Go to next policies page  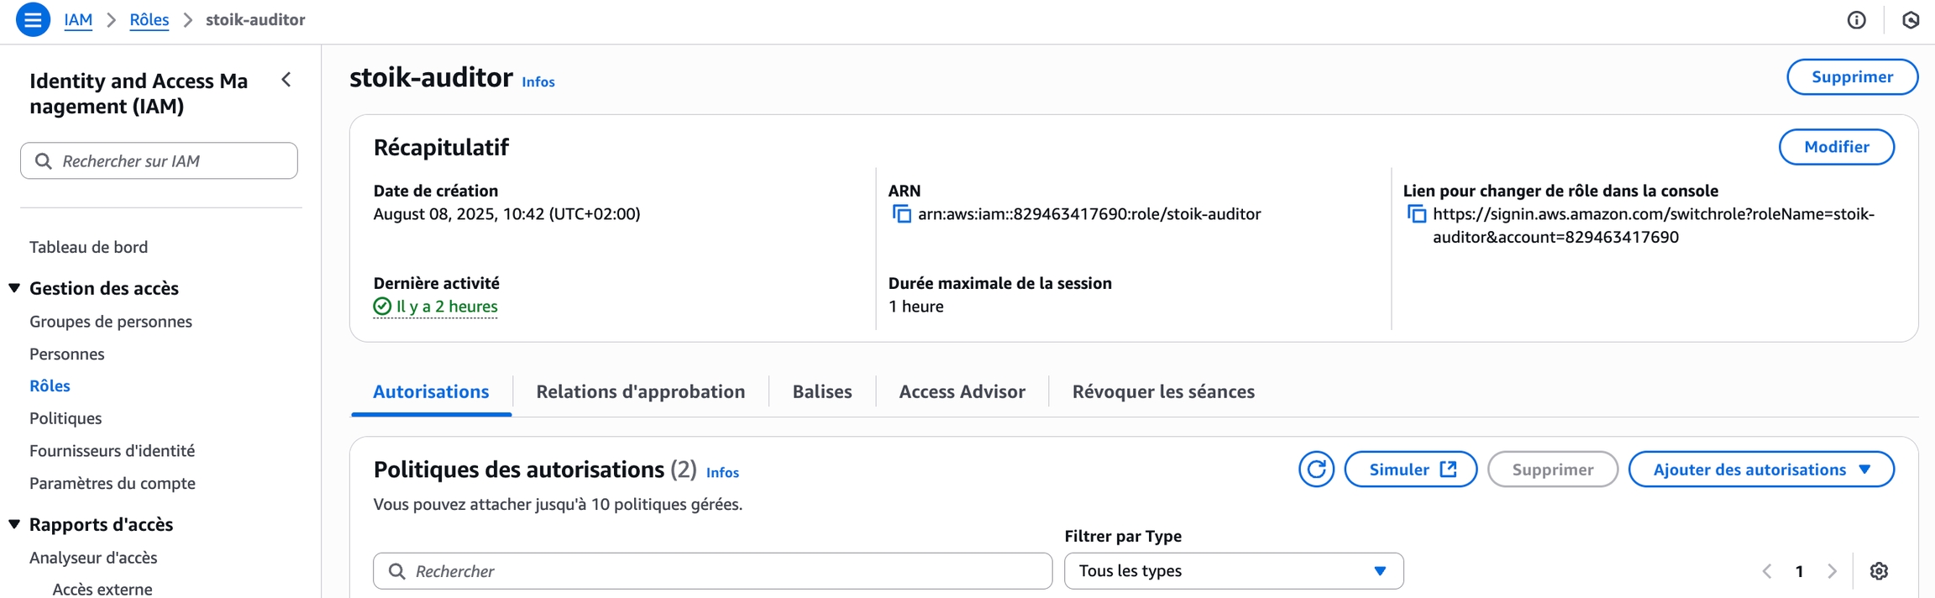point(1832,571)
